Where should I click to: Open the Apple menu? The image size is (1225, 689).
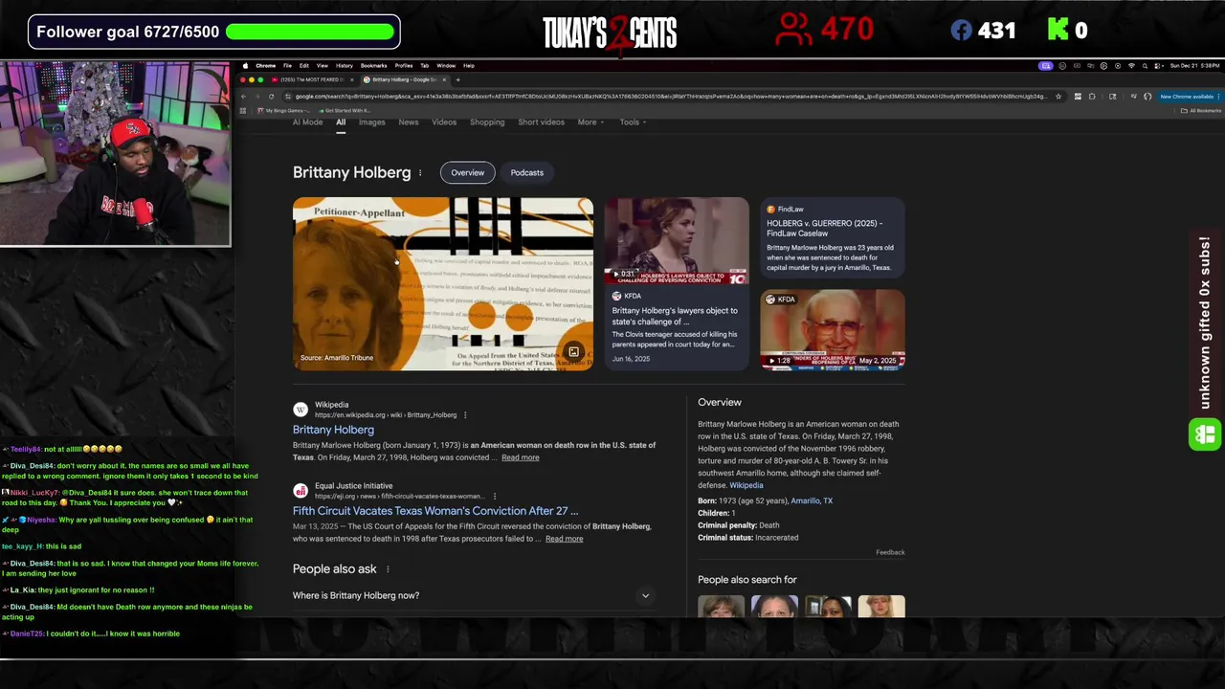coord(245,66)
